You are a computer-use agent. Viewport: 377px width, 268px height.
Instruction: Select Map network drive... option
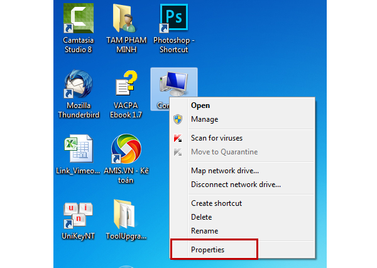pos(224,171)
